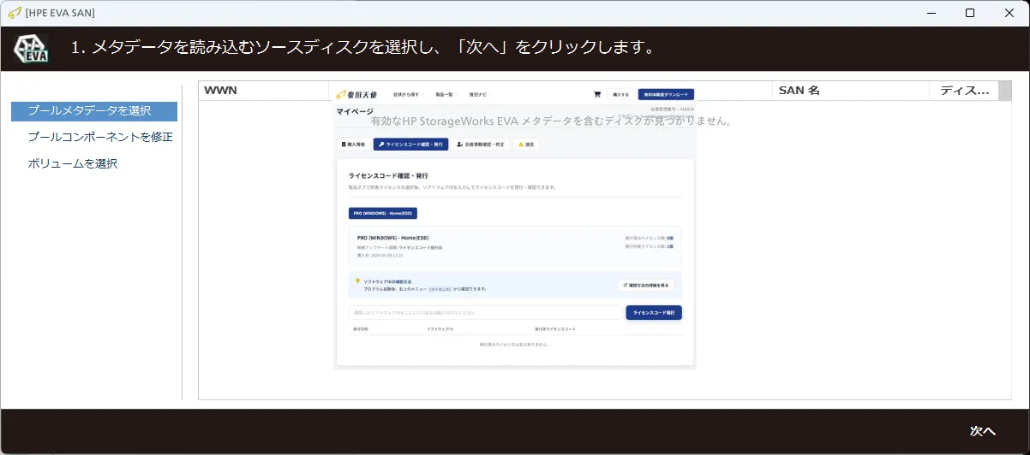Click the no valid EVA metadata disk message
The image size is (1030, 455).
(x=552, y=121)
